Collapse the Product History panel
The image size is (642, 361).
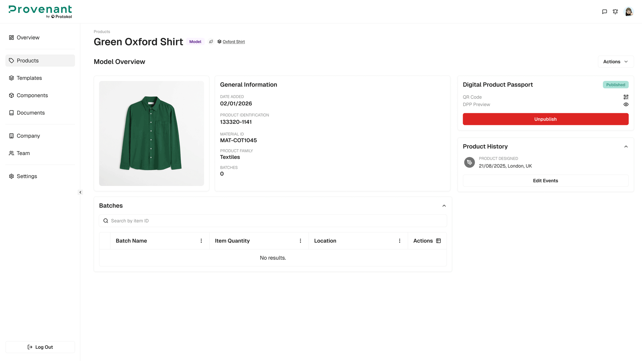tap(626, 146)
